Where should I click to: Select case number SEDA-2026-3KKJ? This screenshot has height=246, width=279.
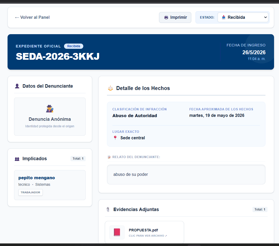[58, 56]
